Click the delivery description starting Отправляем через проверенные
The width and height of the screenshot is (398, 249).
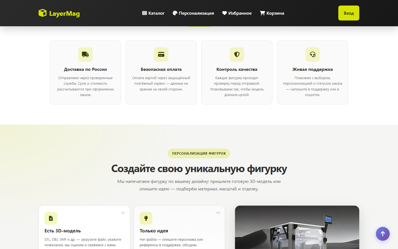85,86
